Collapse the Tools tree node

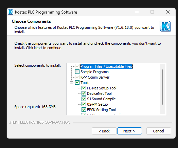[x=71, y=83]
